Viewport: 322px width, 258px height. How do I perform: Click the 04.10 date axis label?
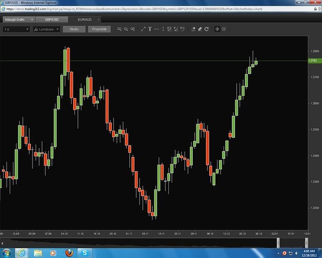(x=64, y=234)
